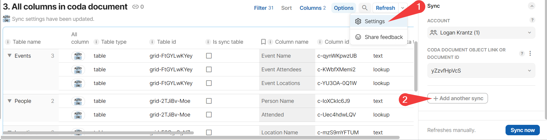Check Is sync table for Event Name

click(209, 56)
